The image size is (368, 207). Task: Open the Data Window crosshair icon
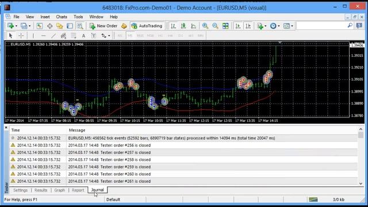[49, 26]
